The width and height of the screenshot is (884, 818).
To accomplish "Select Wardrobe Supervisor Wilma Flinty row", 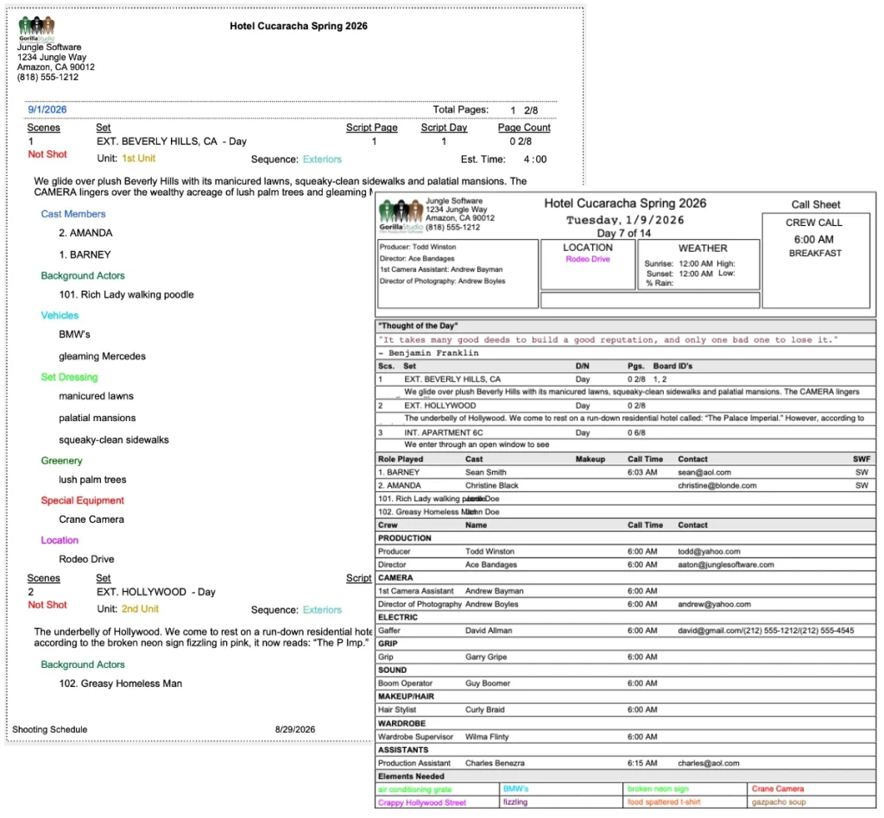I will (625, 737).
